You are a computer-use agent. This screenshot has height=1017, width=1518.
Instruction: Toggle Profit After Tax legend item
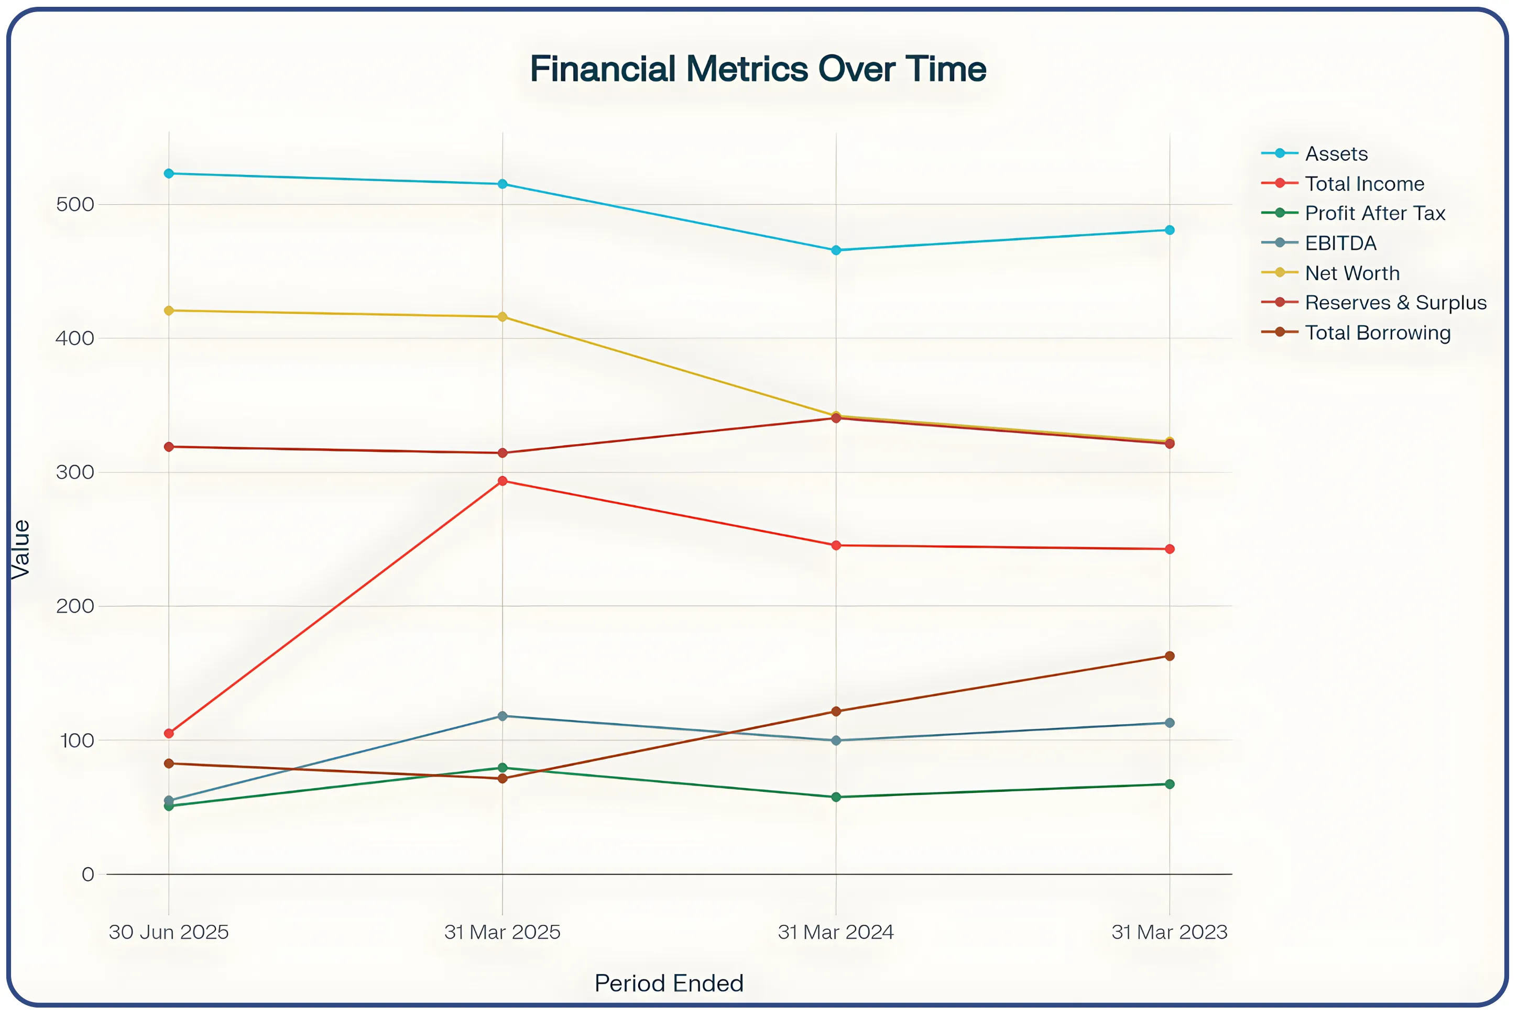pyautogui.click(x=1374, y=213)
